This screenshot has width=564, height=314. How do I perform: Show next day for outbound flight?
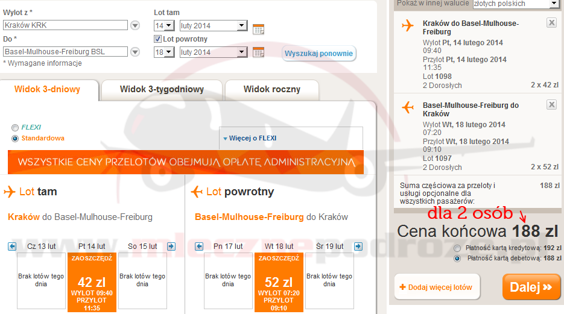click(171, 246)
